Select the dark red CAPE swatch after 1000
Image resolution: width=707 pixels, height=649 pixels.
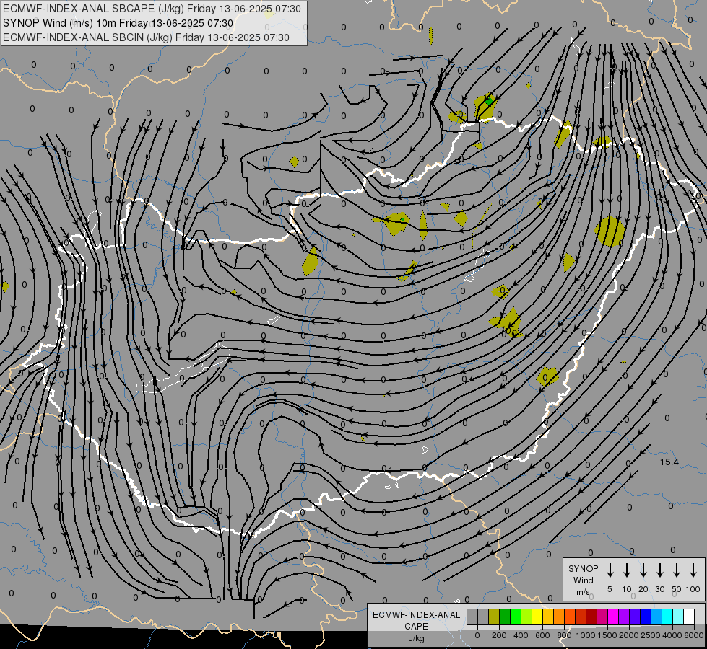pyautogui.click(x=591, y=617)
